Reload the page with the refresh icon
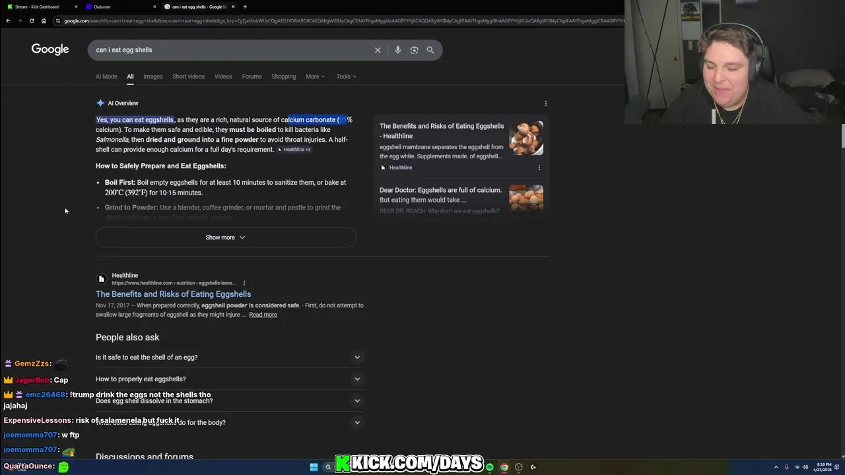The image size is (845, 475). pyautogui.click(x=32, y=20)
